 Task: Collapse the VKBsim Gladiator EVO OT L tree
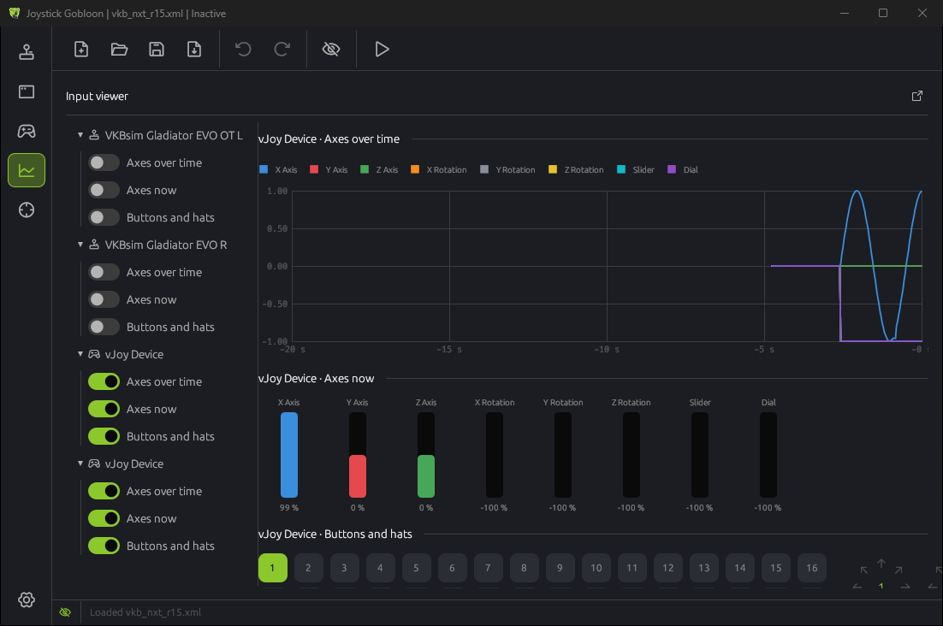click(80, 135)
